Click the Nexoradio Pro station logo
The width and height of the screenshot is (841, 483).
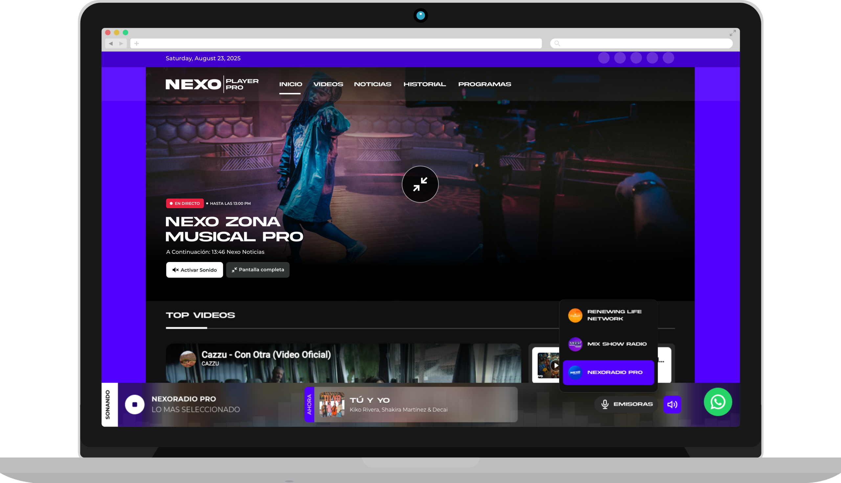tap(575, 373)
